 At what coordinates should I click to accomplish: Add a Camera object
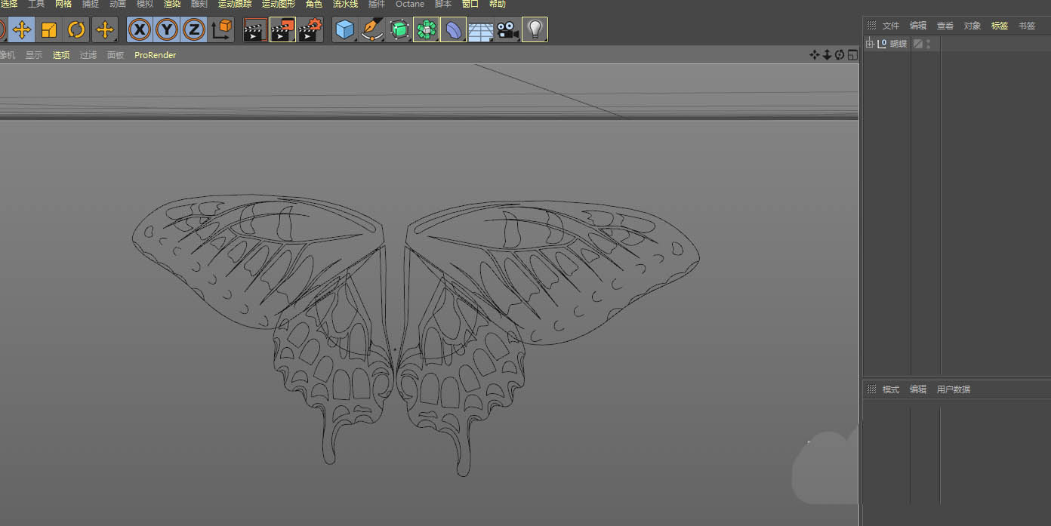[507, 30]
